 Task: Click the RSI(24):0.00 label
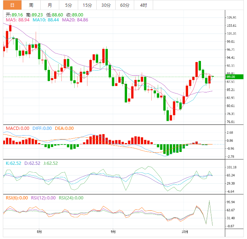tap(71, 198)
